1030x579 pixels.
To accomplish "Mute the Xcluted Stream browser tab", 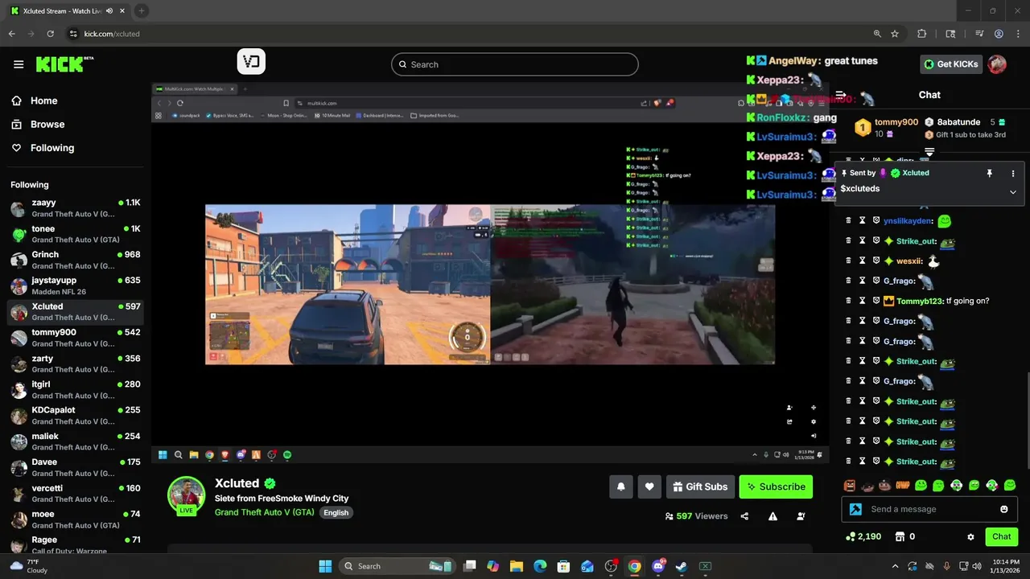I will (x=109, y=10).
